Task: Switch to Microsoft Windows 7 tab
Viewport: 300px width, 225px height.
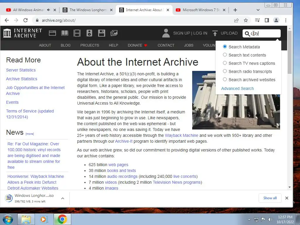Action: tap(200, 10)
